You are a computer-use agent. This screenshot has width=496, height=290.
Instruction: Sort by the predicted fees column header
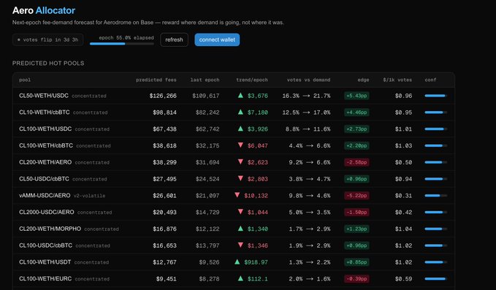pos(156,80)
